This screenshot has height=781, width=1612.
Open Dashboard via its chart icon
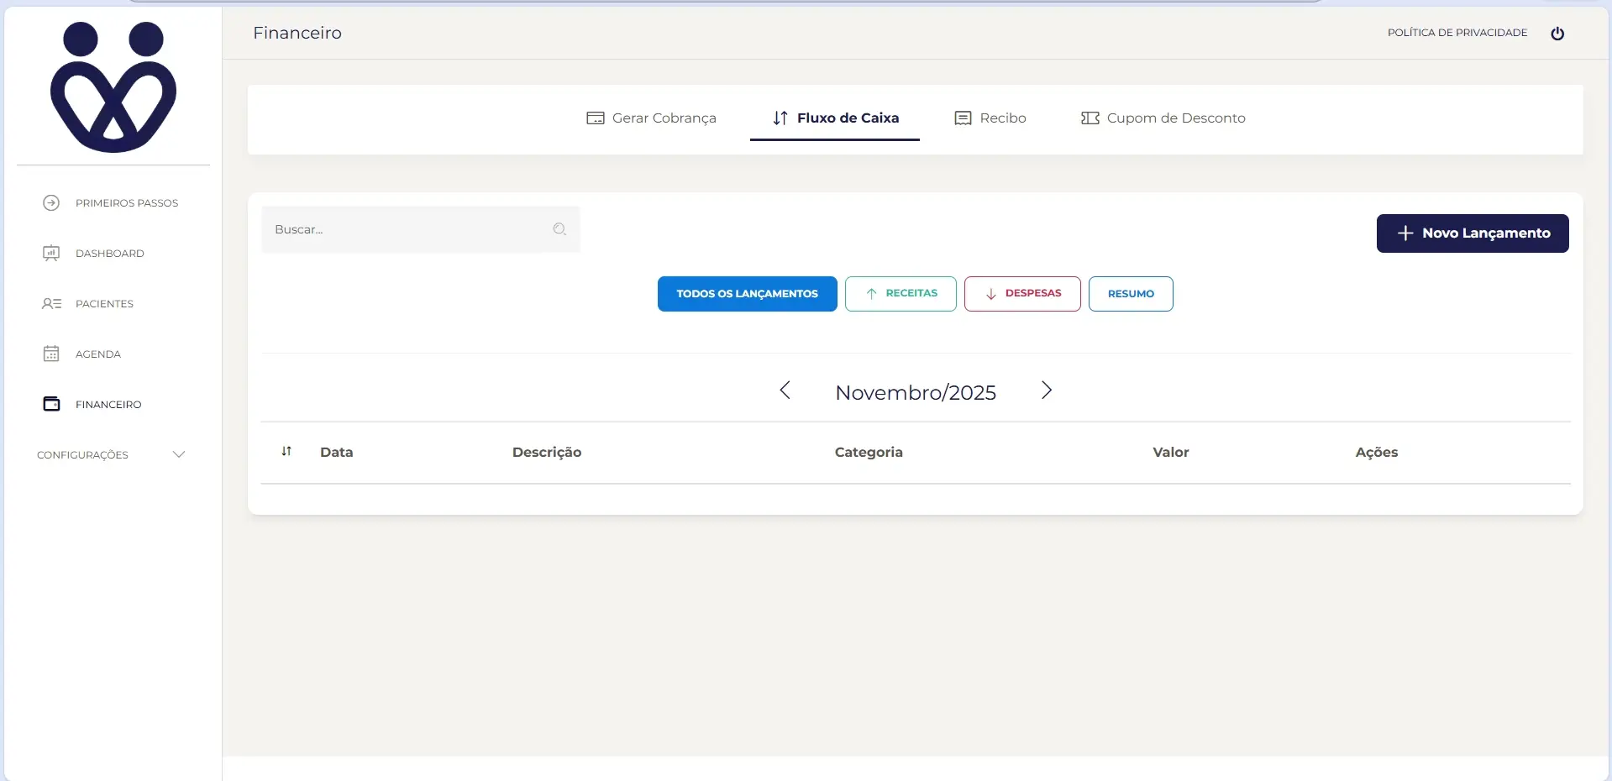51,254
